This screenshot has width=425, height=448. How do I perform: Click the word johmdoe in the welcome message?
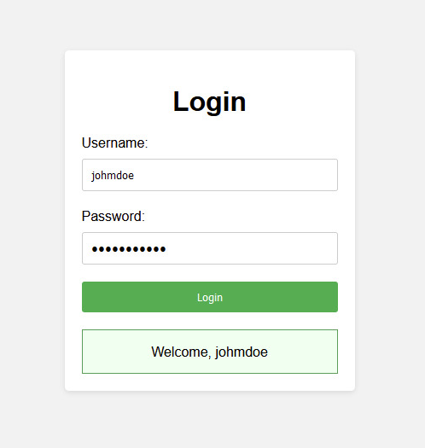click(242, 352)
